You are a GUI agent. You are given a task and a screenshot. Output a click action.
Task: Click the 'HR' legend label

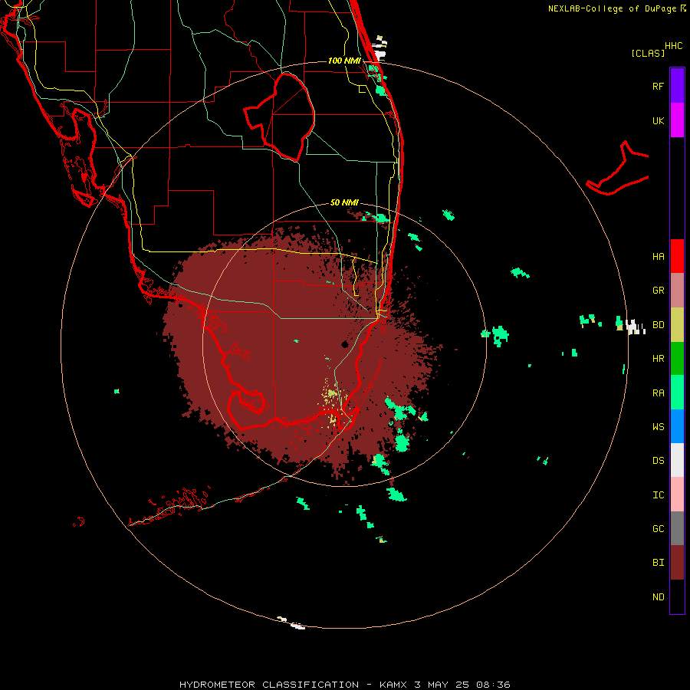pyautogui.click(x=658, y=359)
